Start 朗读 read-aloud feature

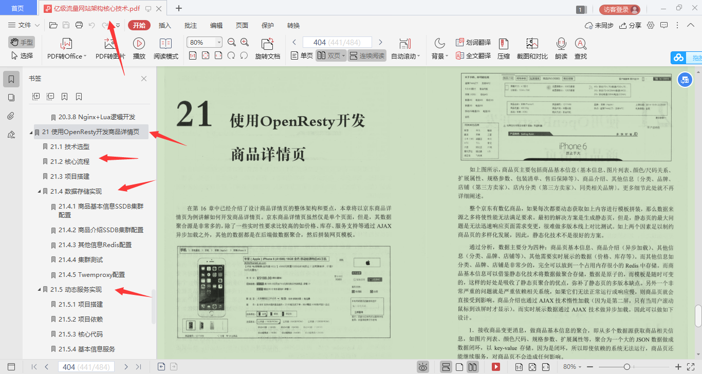pyautogui.click(x=561, y=48)
